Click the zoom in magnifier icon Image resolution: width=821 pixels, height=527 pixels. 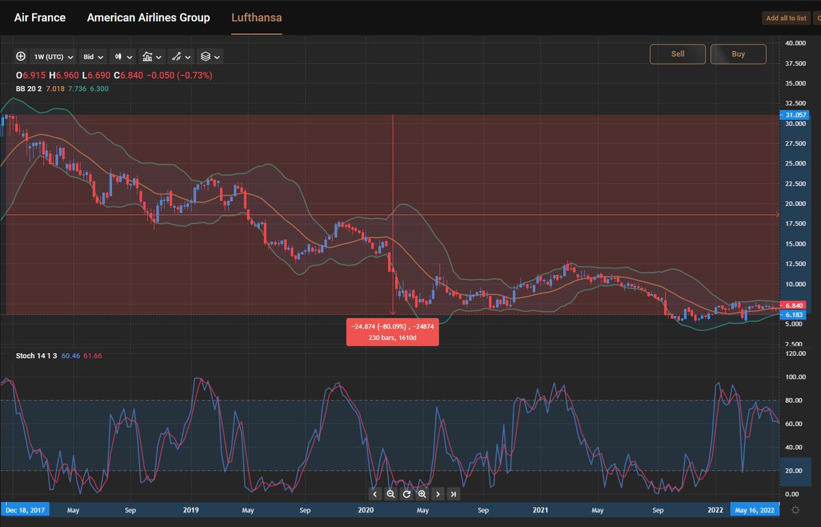[x=422, y=493]
